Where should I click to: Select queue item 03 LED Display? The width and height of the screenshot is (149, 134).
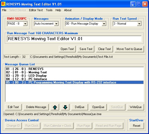point(75,76)
